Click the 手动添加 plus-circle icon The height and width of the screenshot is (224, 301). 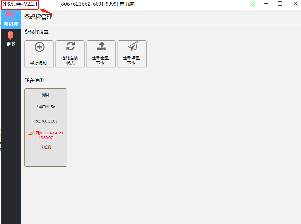tap(40, 47)
